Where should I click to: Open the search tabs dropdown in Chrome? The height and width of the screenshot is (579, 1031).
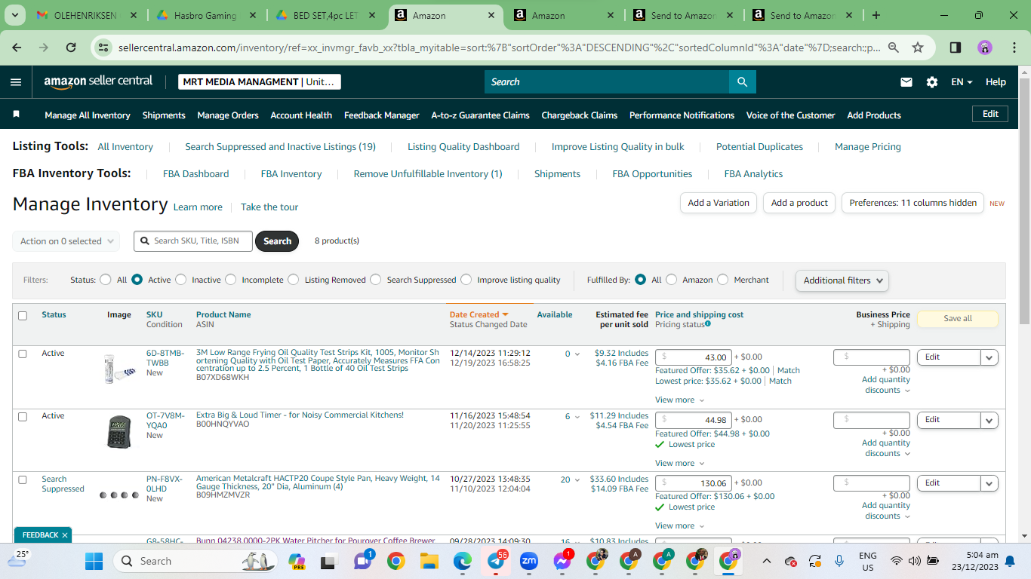(17, 15)
